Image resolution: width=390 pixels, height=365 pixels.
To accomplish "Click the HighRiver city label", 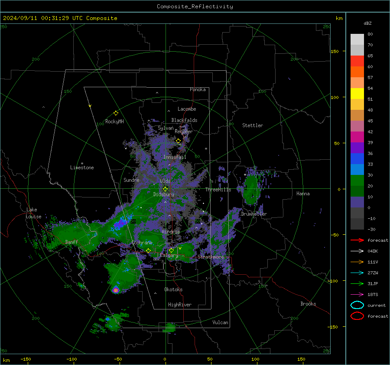I will click(x=180, y=305).
